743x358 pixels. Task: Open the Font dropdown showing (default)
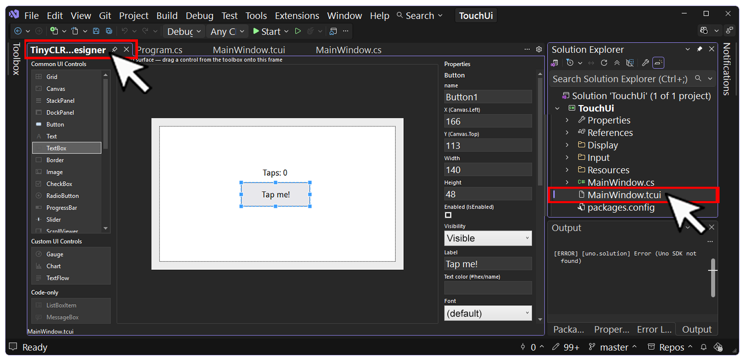[x=488, y=313]
